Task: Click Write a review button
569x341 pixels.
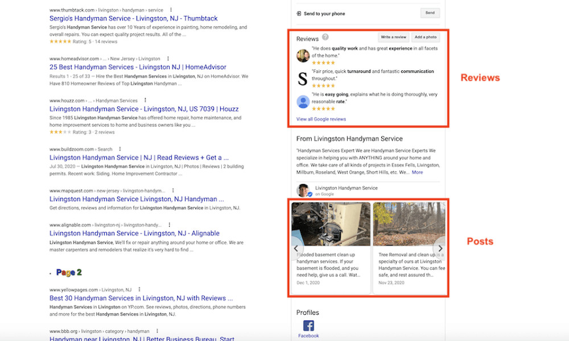Action: [393, 37]
